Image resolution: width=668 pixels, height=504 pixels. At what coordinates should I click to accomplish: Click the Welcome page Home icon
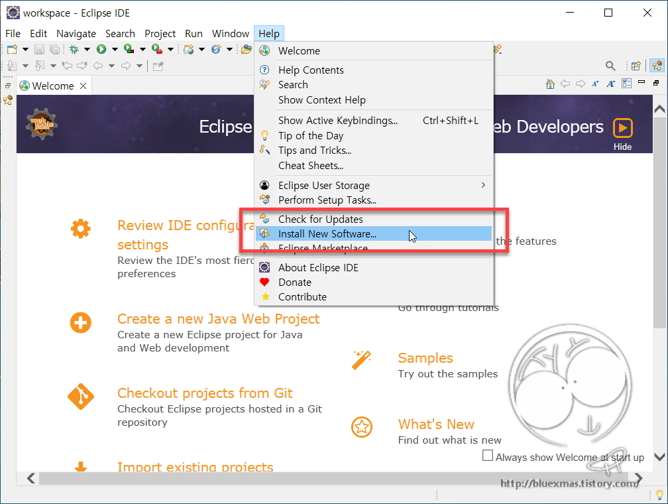point(551,84)
